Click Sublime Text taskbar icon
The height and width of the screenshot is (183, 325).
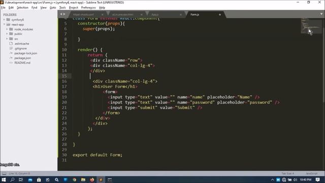pyautogui.click(x=101, y=179)
